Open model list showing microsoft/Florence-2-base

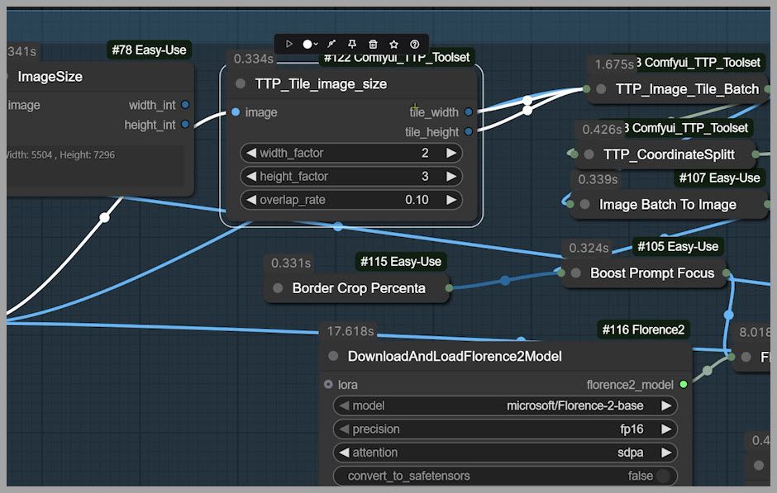505,406
